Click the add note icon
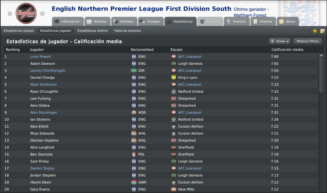 (x=323, y=31)
